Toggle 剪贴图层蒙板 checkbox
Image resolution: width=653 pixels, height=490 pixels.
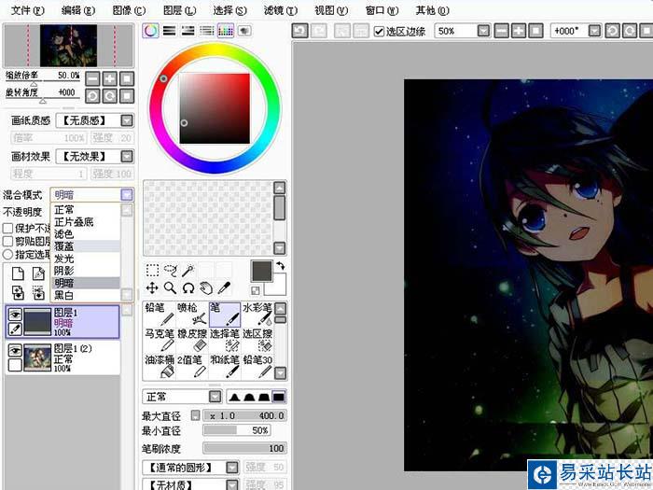click(x=7, y=241)
